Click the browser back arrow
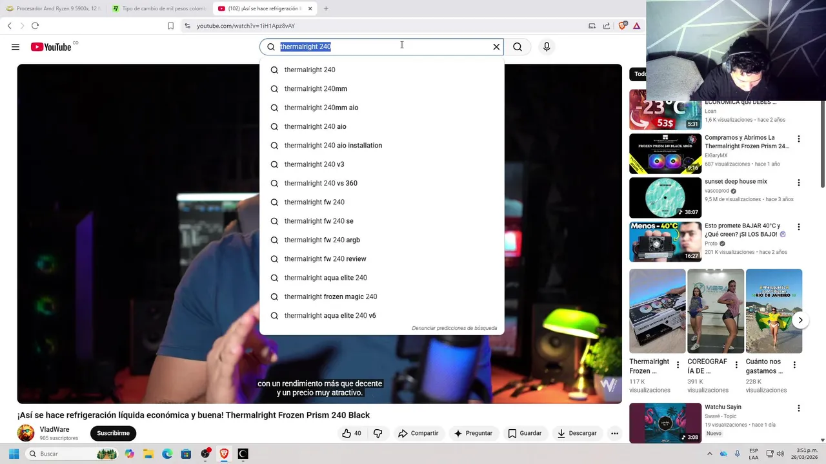 [x=10, y=26]
